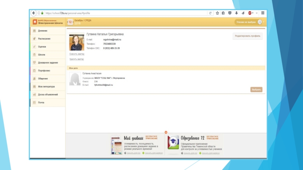Click the 'Выбрать' button for Гутвина Анастасия
Screen dimensions: 303x170
tap(256, 90)
